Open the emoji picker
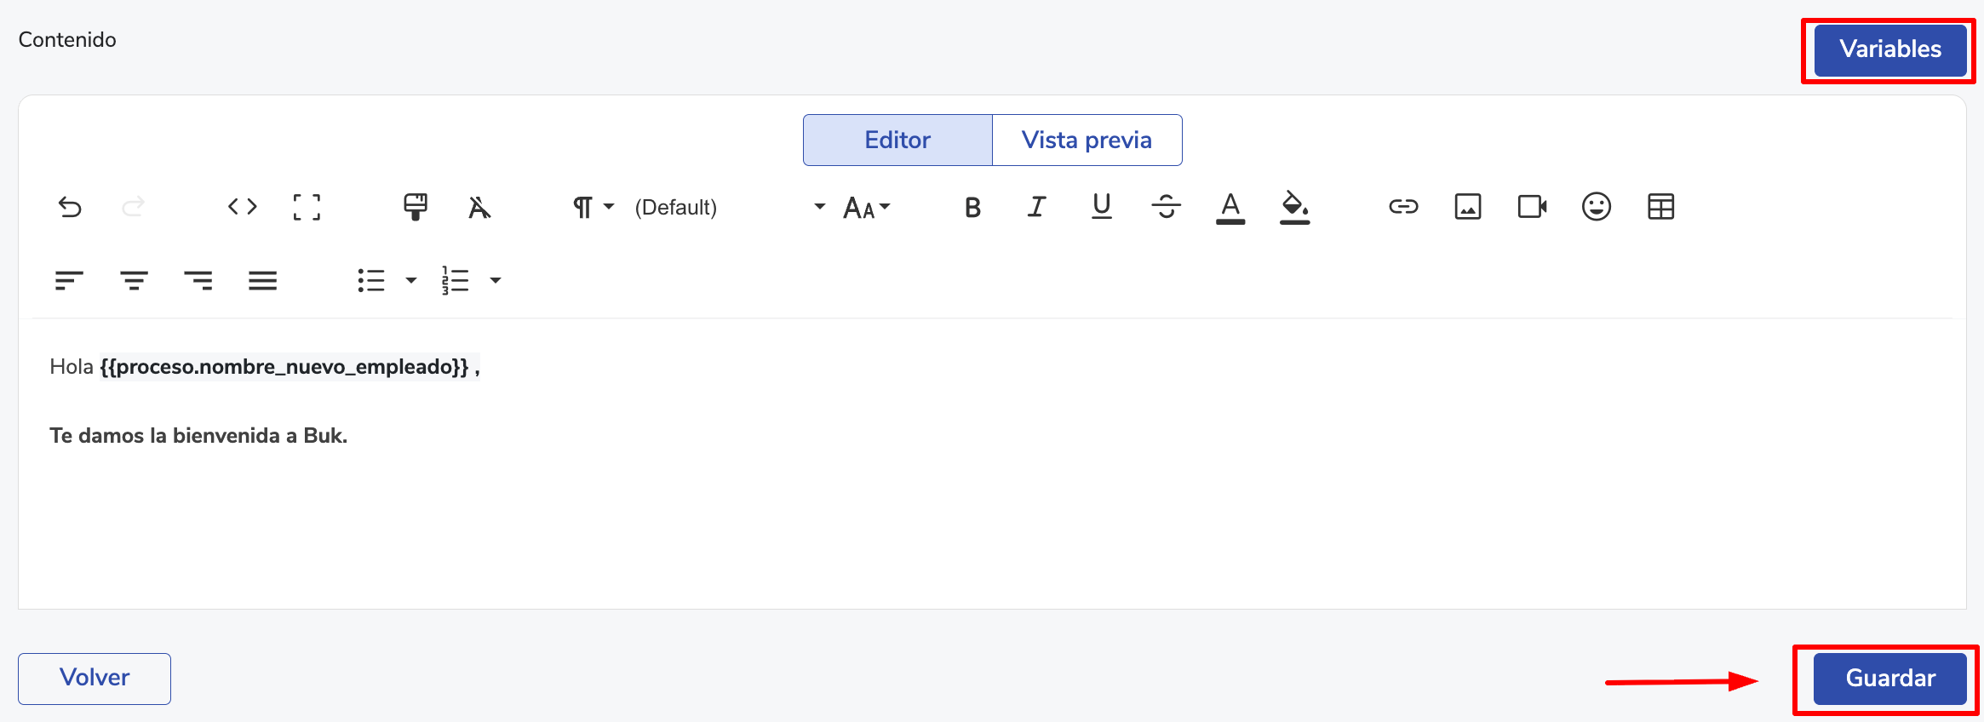 pos(1597,207)
